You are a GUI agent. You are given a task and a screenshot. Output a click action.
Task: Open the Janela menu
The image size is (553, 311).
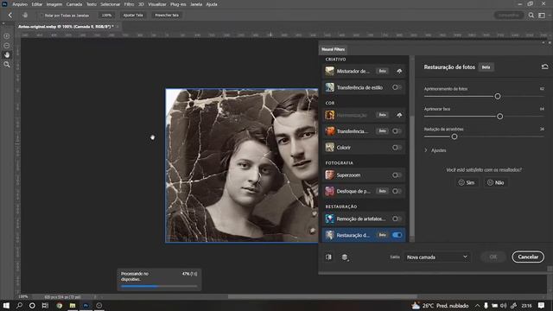(x=196, y=4)
